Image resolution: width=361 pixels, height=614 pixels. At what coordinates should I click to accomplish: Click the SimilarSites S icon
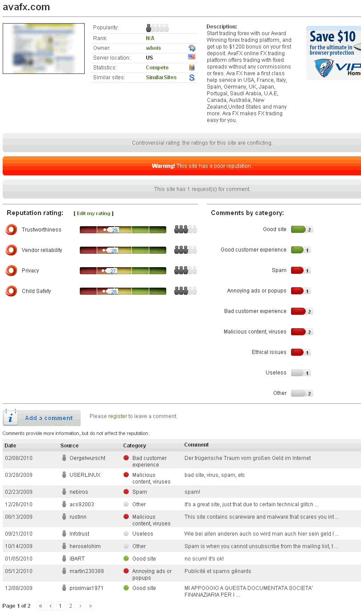tap(192, 77)
